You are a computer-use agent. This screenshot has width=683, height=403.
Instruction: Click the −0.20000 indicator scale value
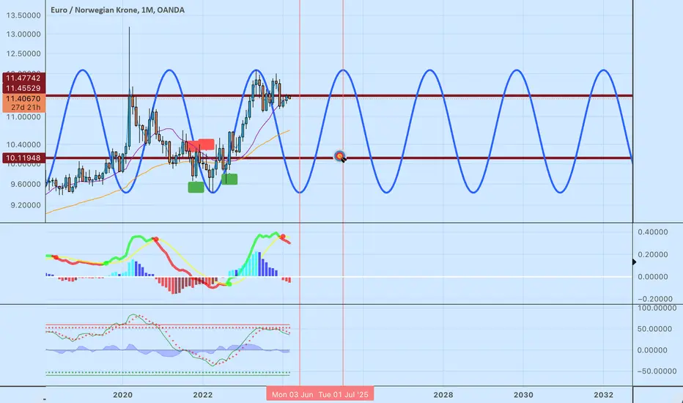(654, 299)
